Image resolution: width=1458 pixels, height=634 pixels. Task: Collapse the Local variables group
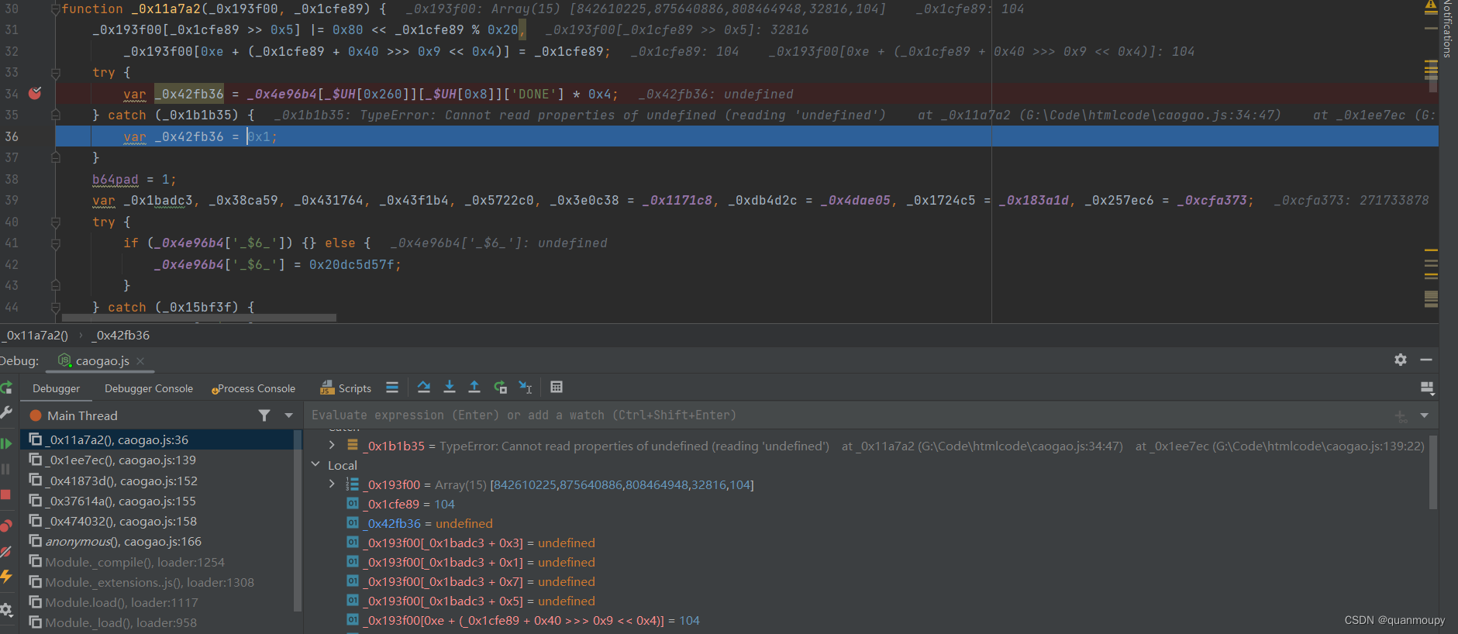coord(315,464)
